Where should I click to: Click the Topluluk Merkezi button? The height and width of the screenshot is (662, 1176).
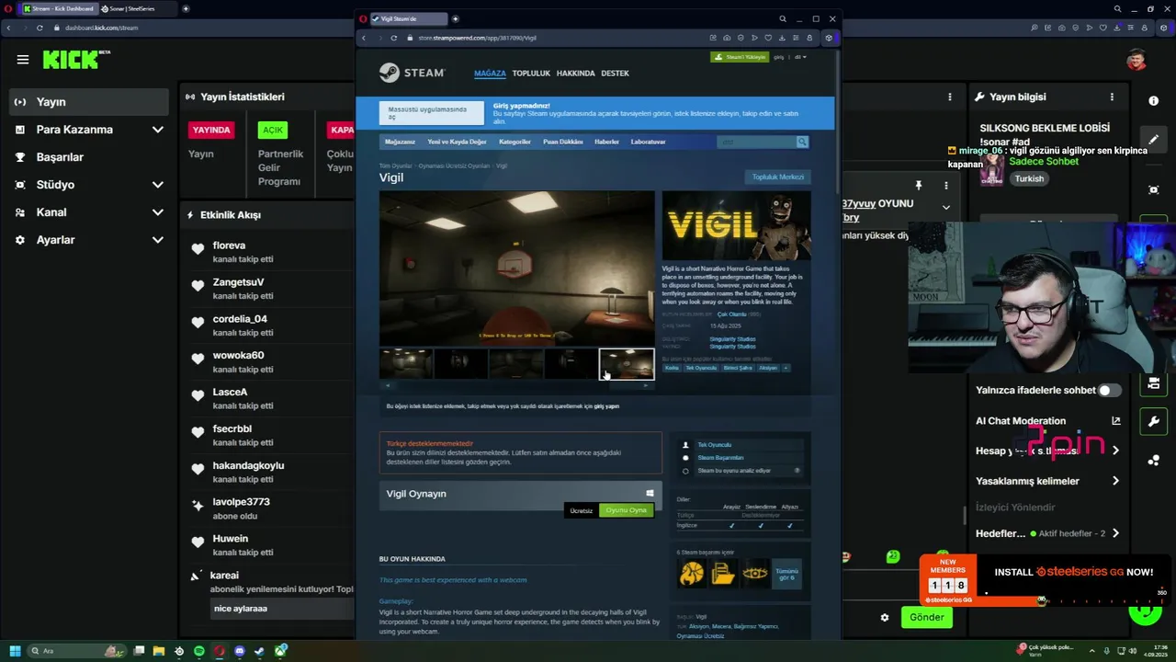coord(778,177)
